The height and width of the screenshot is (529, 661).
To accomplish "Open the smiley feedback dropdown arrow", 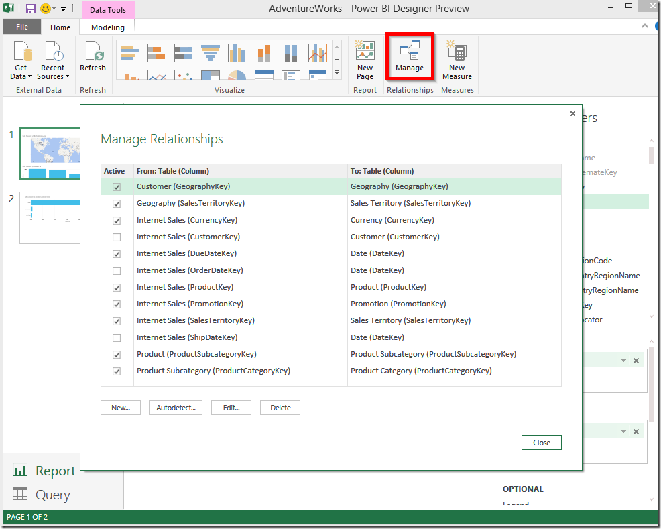I will coord(54,9).
